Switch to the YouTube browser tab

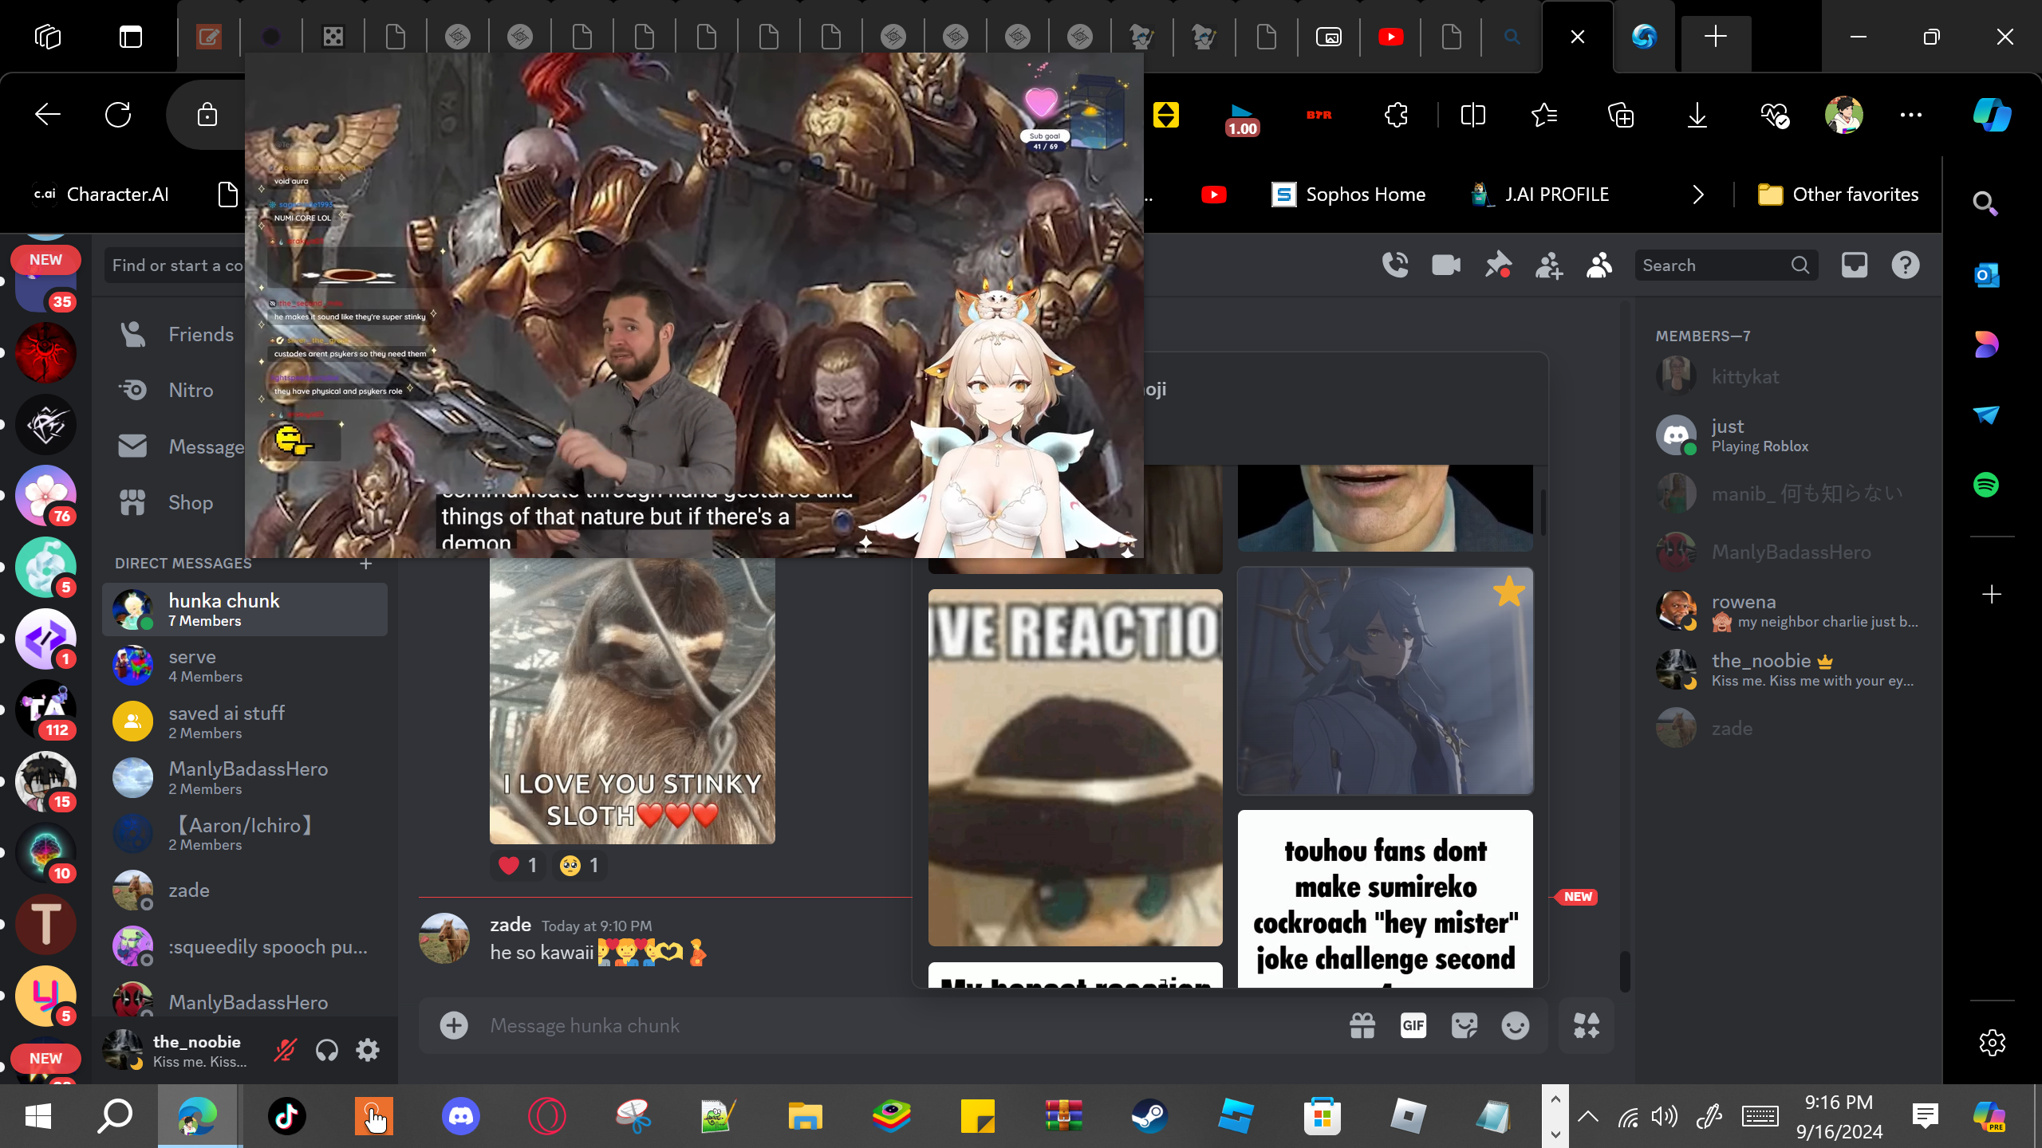(1390, 37)
